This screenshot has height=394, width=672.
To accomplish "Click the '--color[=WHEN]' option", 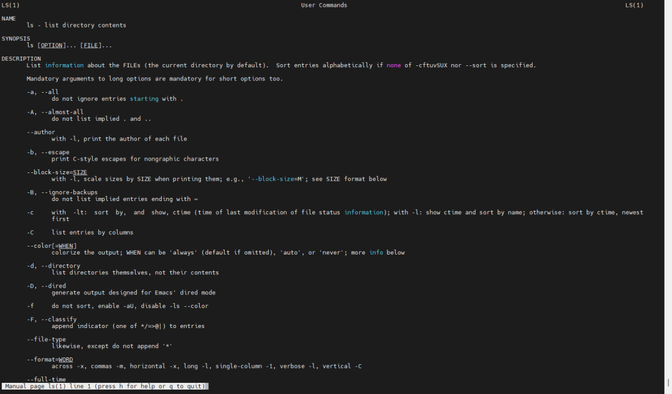I will point(52,246).
